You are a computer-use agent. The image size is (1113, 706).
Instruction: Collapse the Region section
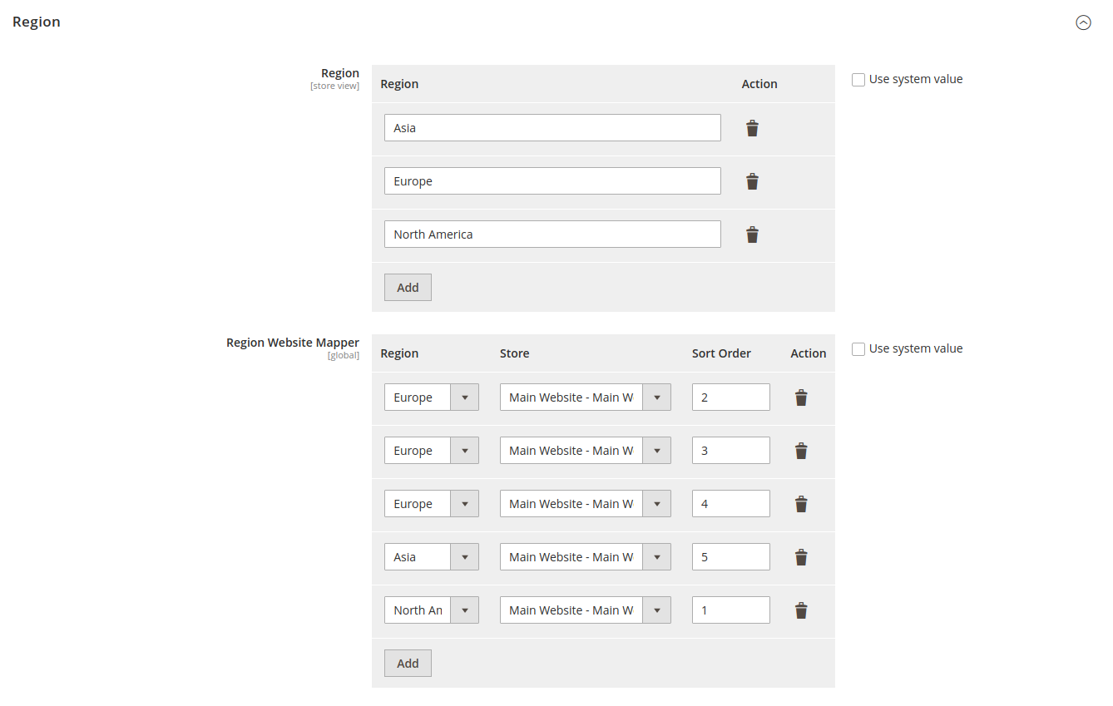point(1083,22)
